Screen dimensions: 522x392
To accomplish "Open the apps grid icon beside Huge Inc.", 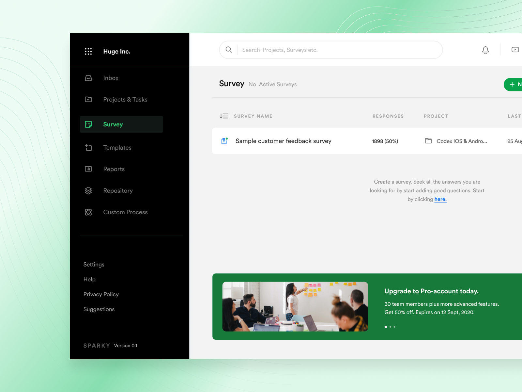I will 88,51.
